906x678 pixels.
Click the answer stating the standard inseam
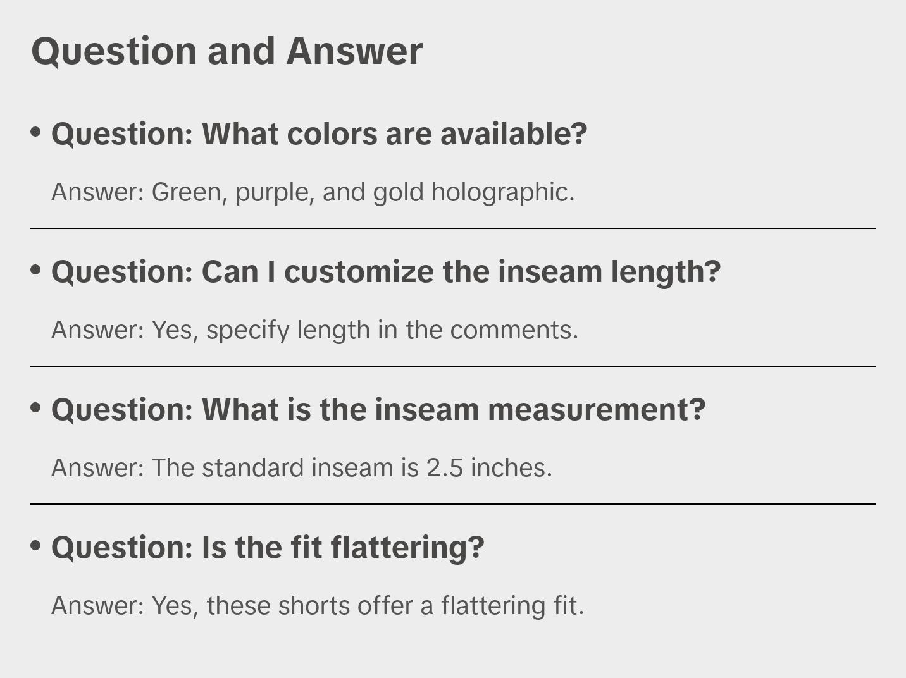pos(301,468)
